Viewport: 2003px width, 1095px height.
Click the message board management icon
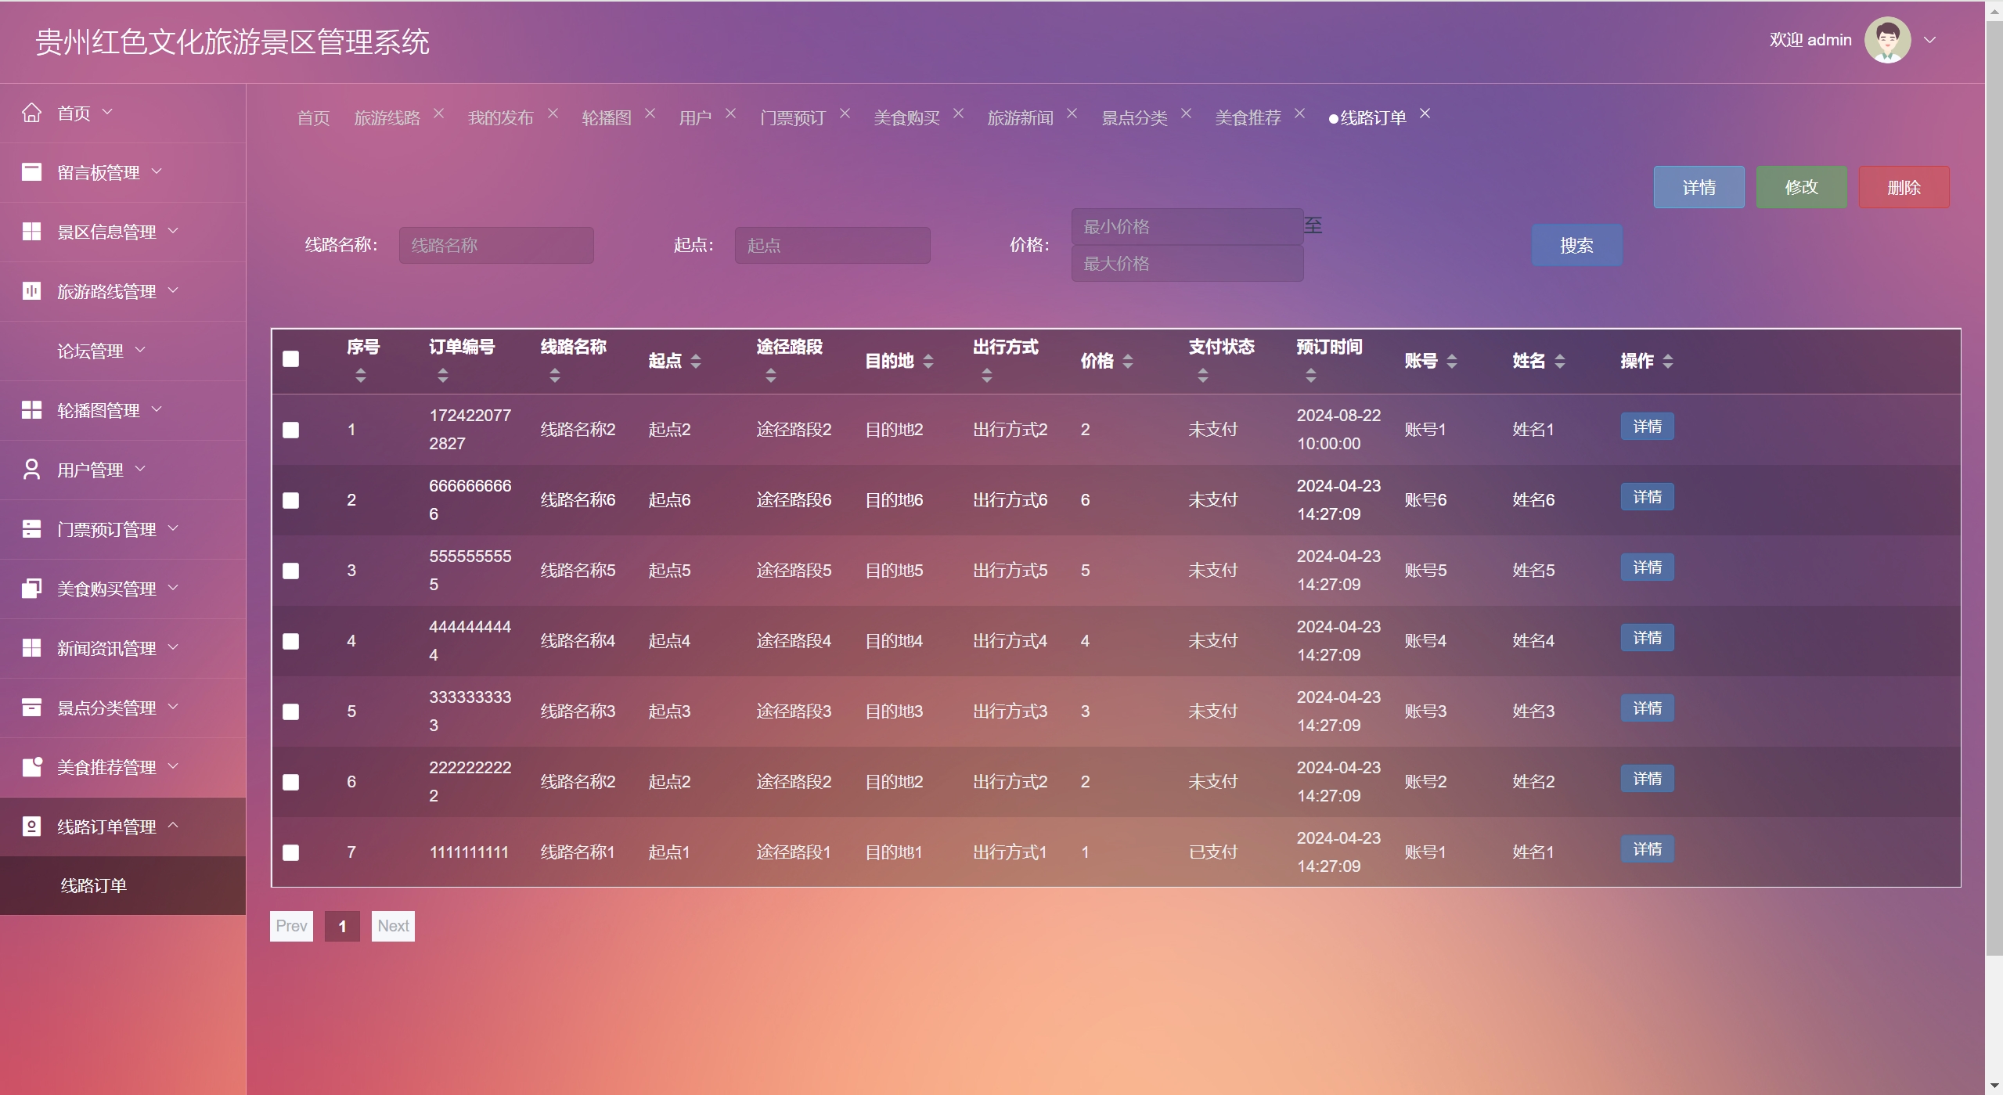[x=31, y=172]
